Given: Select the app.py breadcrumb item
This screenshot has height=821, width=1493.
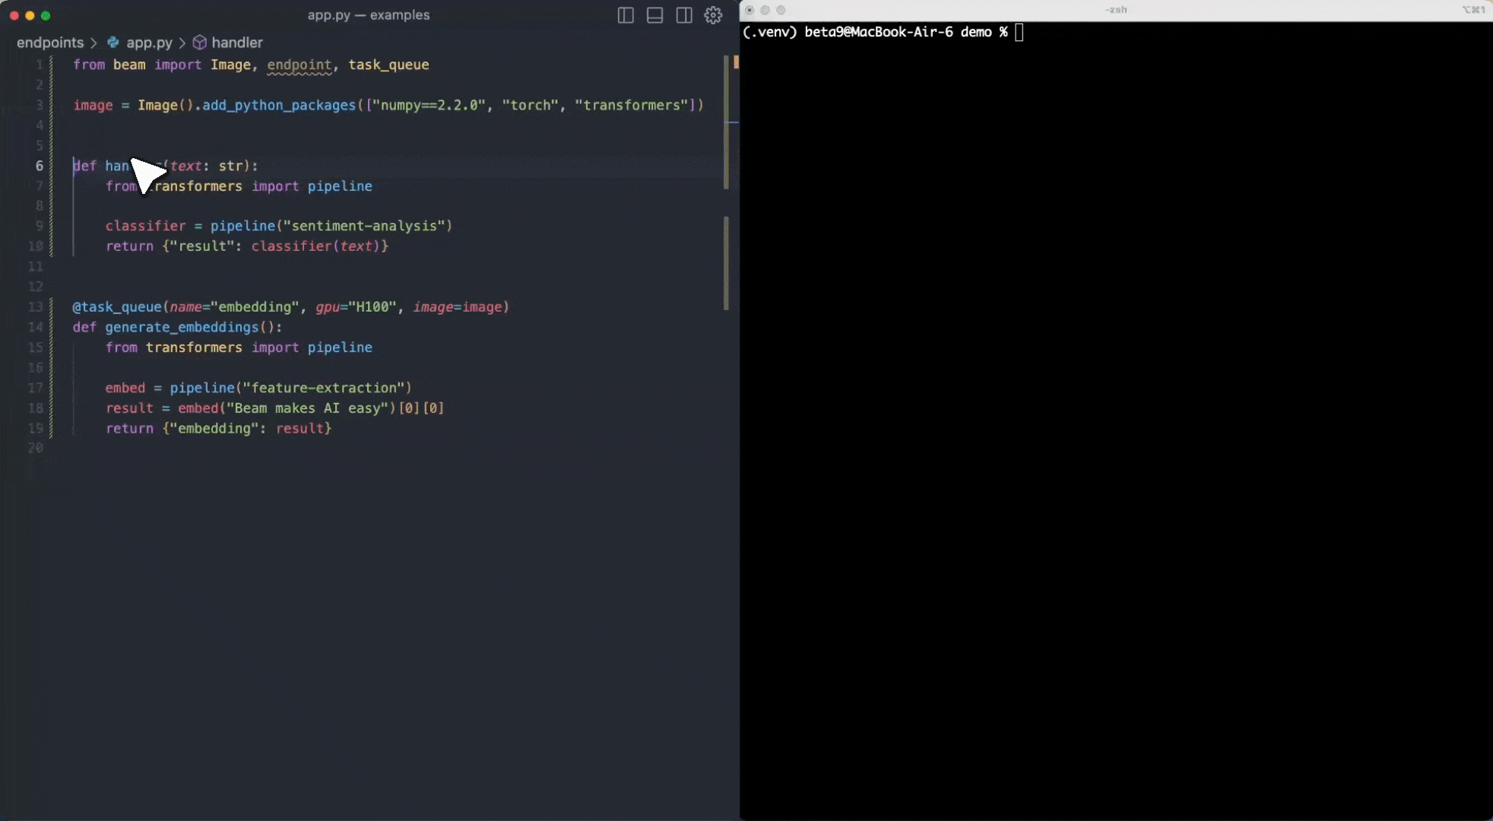Looking at the screenshot, I should point(149,43).
